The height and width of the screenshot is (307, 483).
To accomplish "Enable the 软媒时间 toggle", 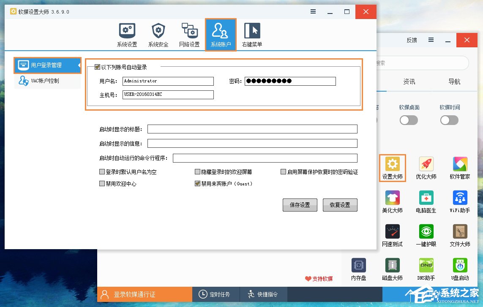I will click(x=449, y=120).
